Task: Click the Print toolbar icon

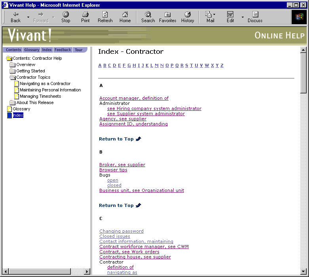Action: tap(85, 17)
